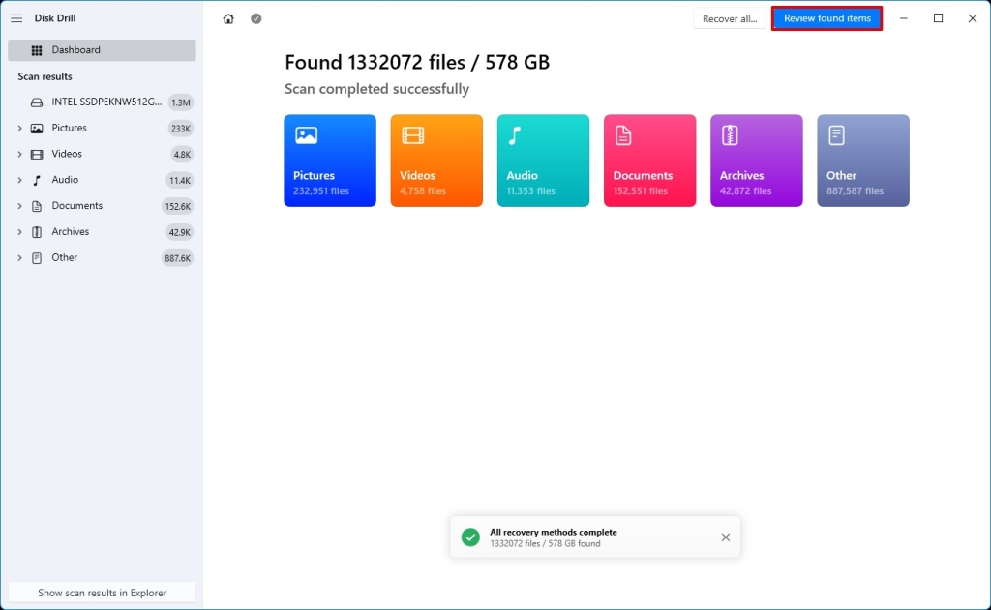This screenshot has width=991, height=610.
Task: Expand the Other tree item
Action: tap(19, 257)
